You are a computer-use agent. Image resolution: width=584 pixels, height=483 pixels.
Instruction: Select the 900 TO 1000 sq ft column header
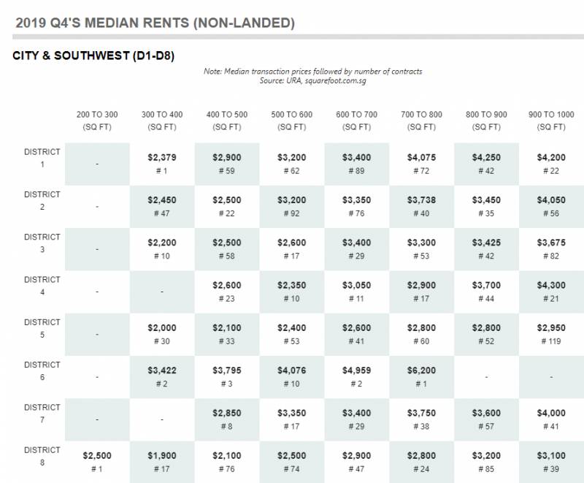pyautogui.click(x=551, y=121)
